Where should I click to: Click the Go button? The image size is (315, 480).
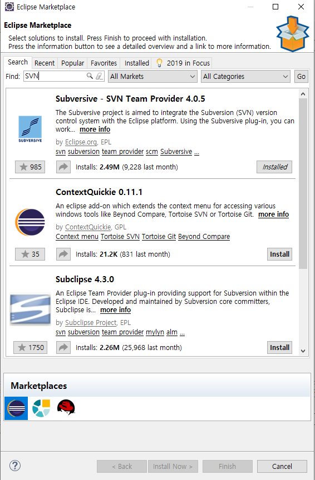click(x=301, y=76)
